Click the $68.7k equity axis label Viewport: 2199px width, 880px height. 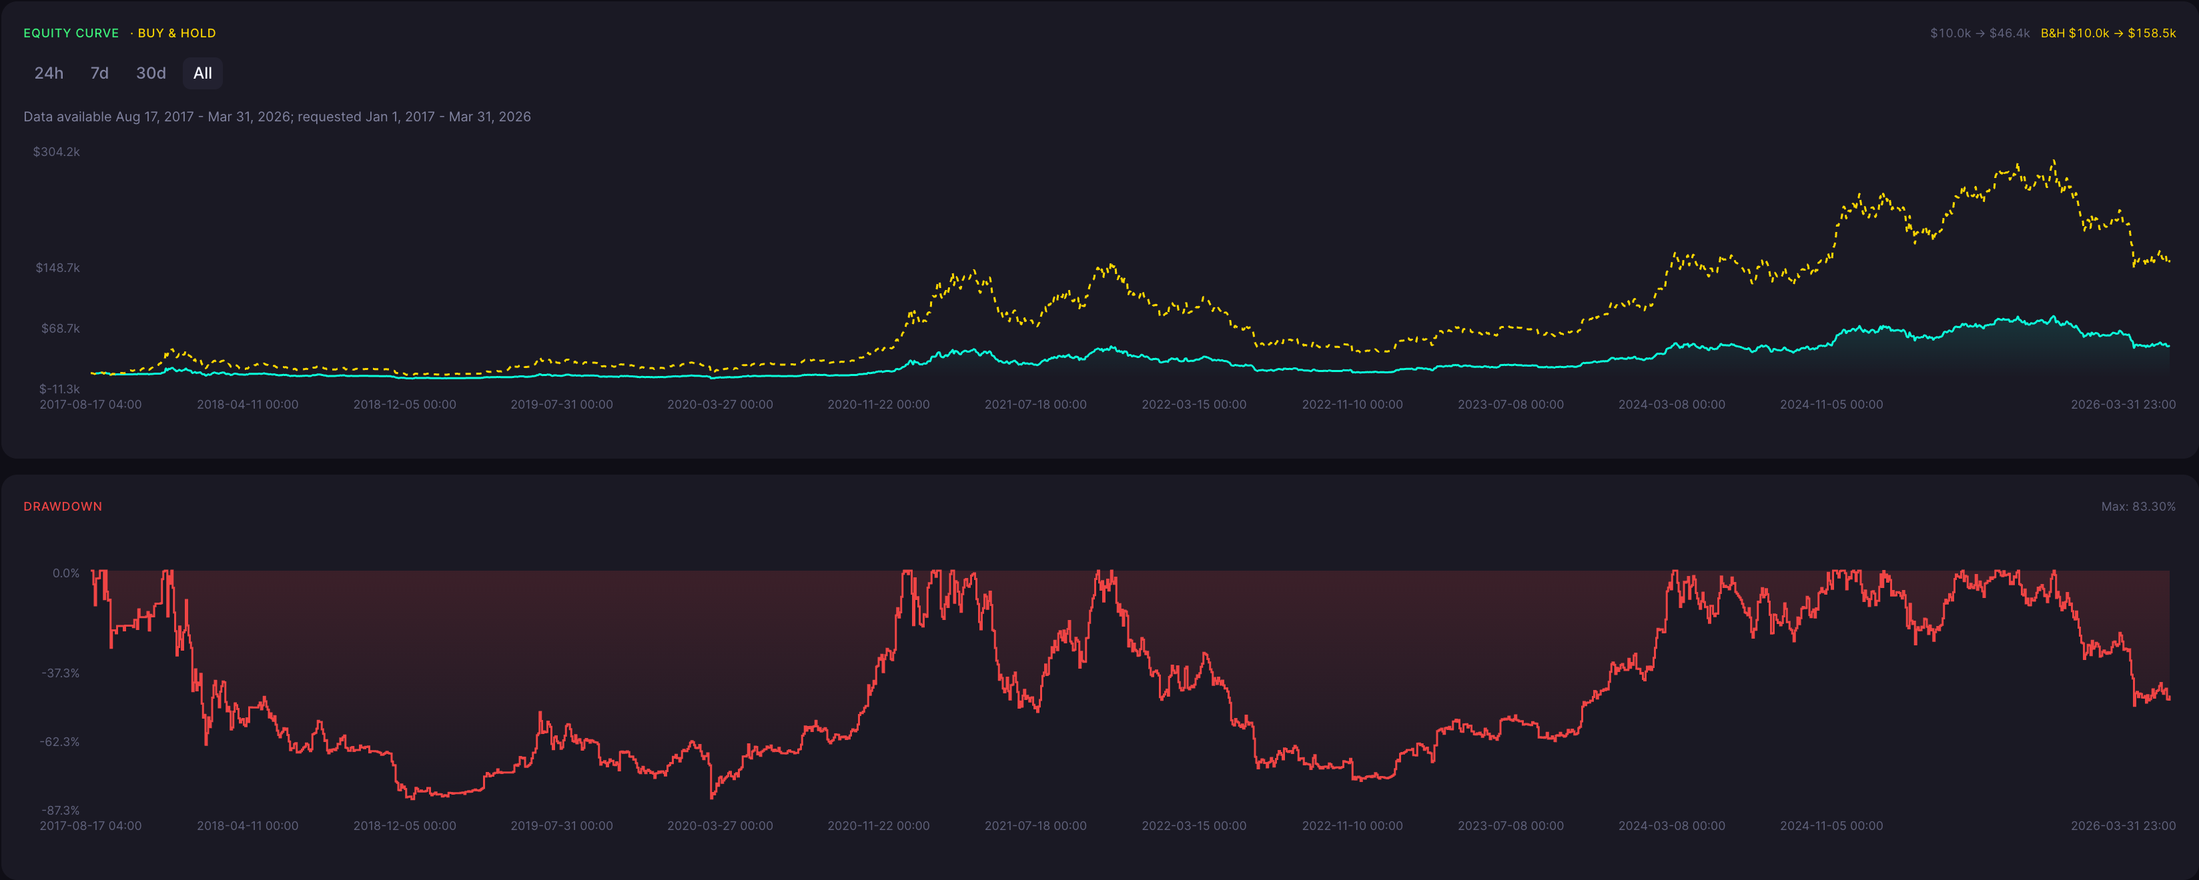tap(61, 328)
